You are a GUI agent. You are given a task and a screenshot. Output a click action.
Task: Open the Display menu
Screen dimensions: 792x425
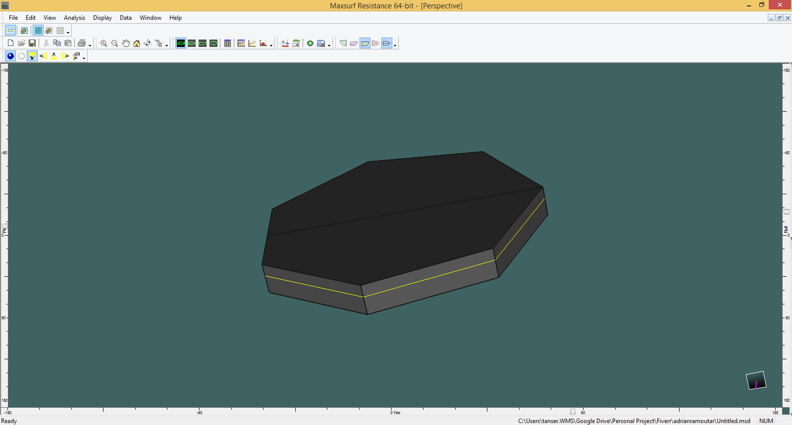tap(102, 18)
